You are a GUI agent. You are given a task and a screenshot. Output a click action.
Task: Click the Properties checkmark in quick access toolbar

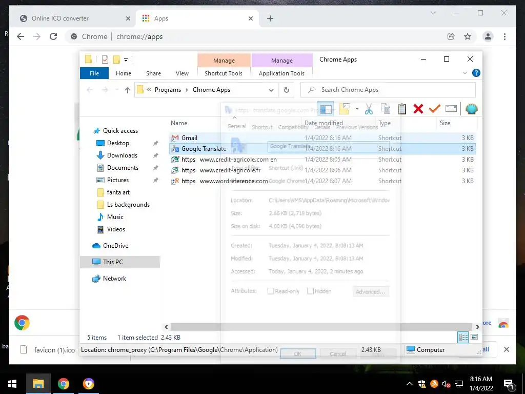pos(105,60)
